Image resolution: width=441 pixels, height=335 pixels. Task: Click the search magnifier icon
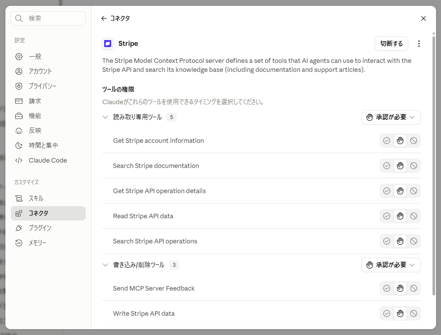[19, 18]
